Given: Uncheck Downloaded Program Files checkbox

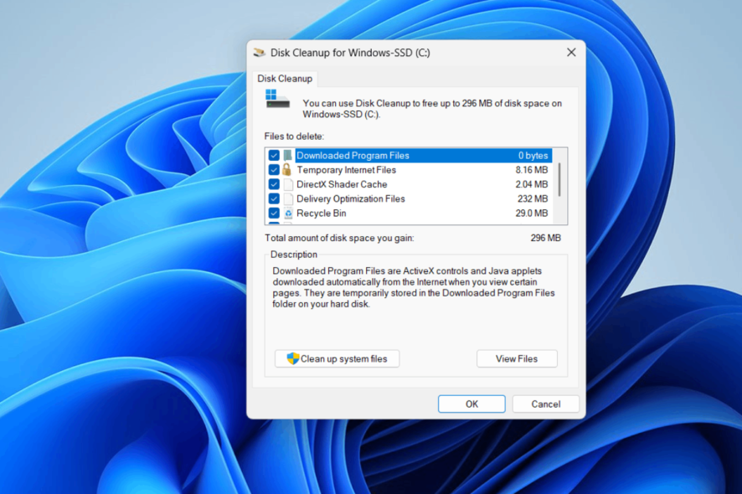Looking at the screenshot, I should [x=274, y=155].
